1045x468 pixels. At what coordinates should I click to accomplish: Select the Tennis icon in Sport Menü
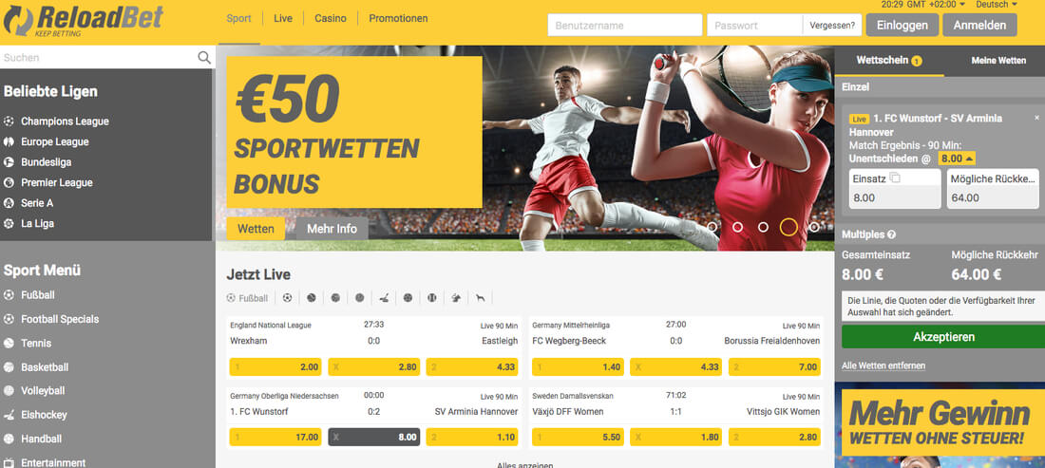click(x=9, y=343)
